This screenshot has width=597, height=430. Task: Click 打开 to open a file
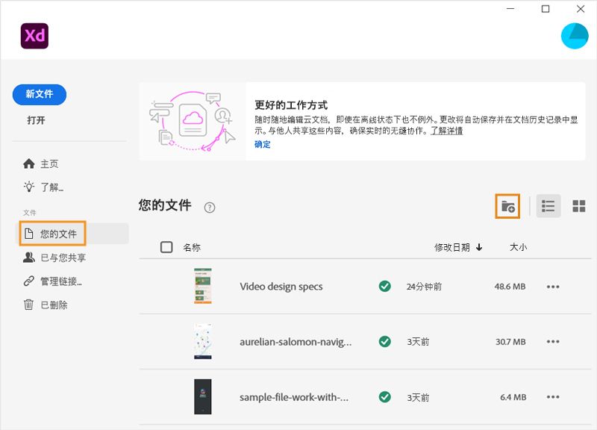(x=36, y=120)
